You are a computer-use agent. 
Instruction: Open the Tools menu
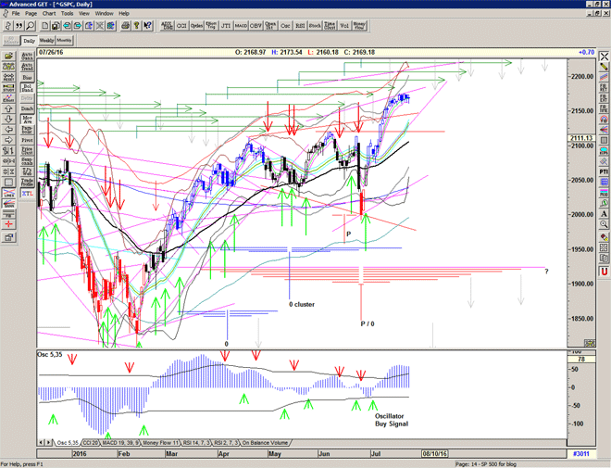pos(68,14)
